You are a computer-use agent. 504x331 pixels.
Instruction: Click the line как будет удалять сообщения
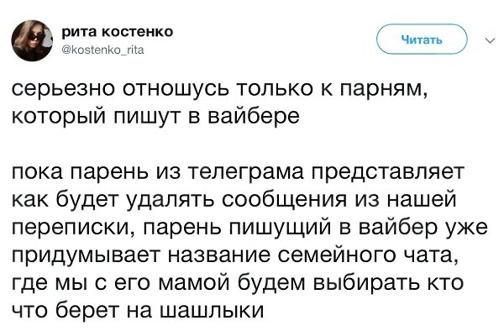tap(234, 199)
